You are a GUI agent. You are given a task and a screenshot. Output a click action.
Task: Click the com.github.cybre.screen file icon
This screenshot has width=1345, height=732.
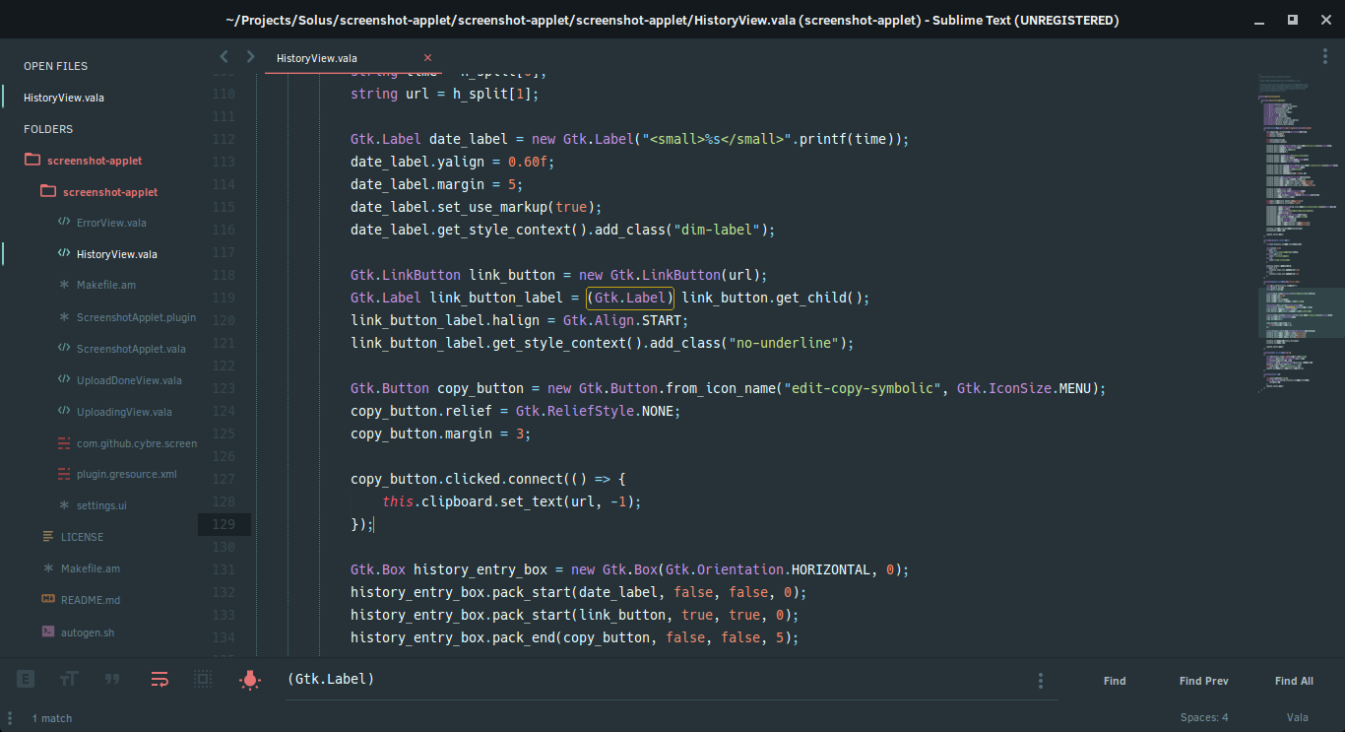pyautogui.click(x=64, y=443)
